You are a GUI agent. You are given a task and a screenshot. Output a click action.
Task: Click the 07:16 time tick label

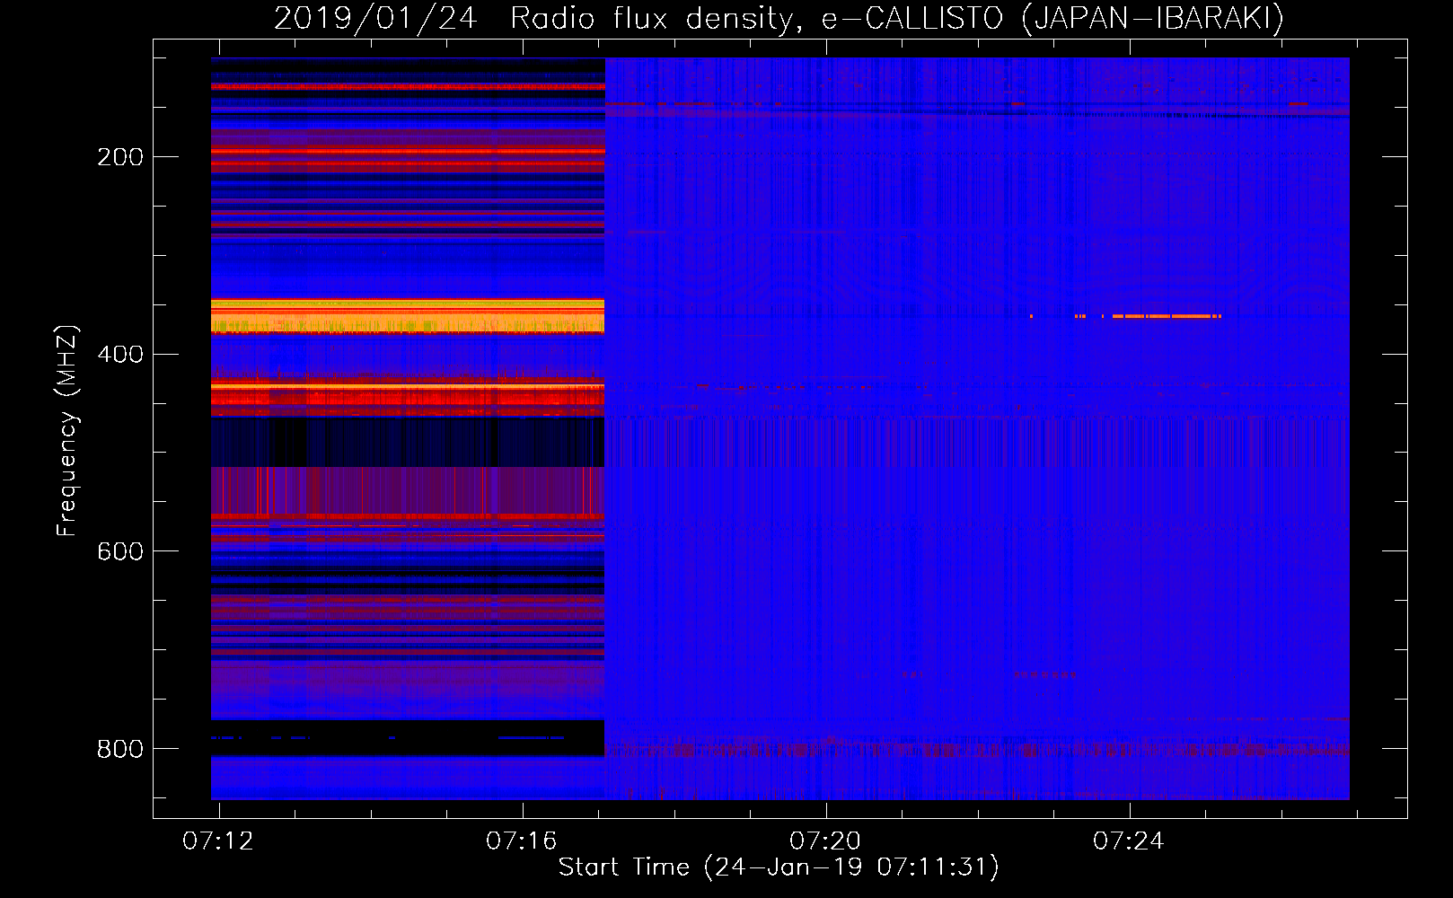click(x=522, y=841)
